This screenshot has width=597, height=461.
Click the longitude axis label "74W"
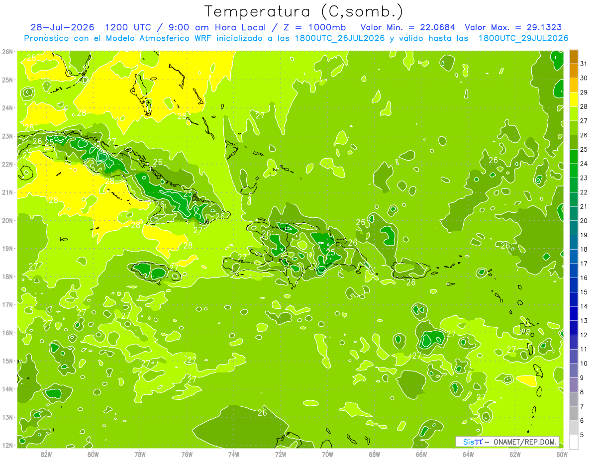click(234, 454)
